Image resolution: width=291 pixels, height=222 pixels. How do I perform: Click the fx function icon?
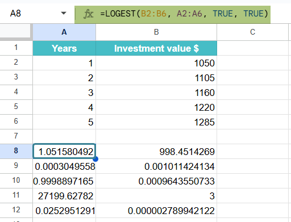88,14
